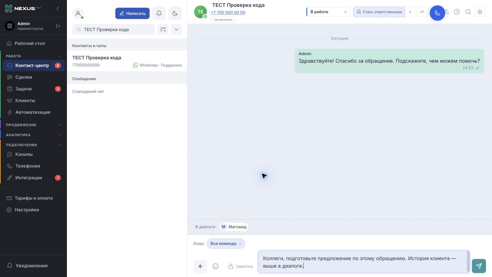The height and width of the screenshot is (277, 492).
Task: Collapse the Подключения section
Action: 33,145
